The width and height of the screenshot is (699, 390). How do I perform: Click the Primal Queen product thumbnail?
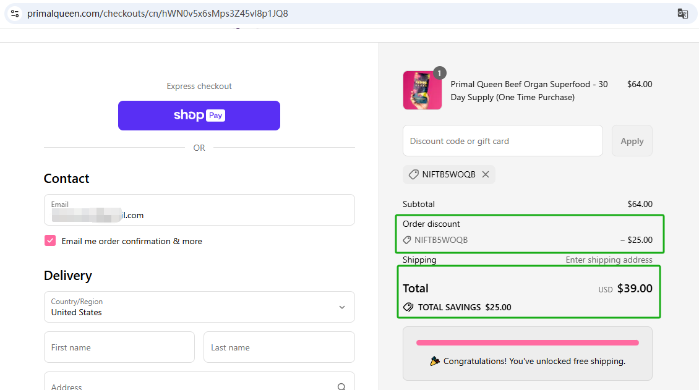[x=422, y=90]
